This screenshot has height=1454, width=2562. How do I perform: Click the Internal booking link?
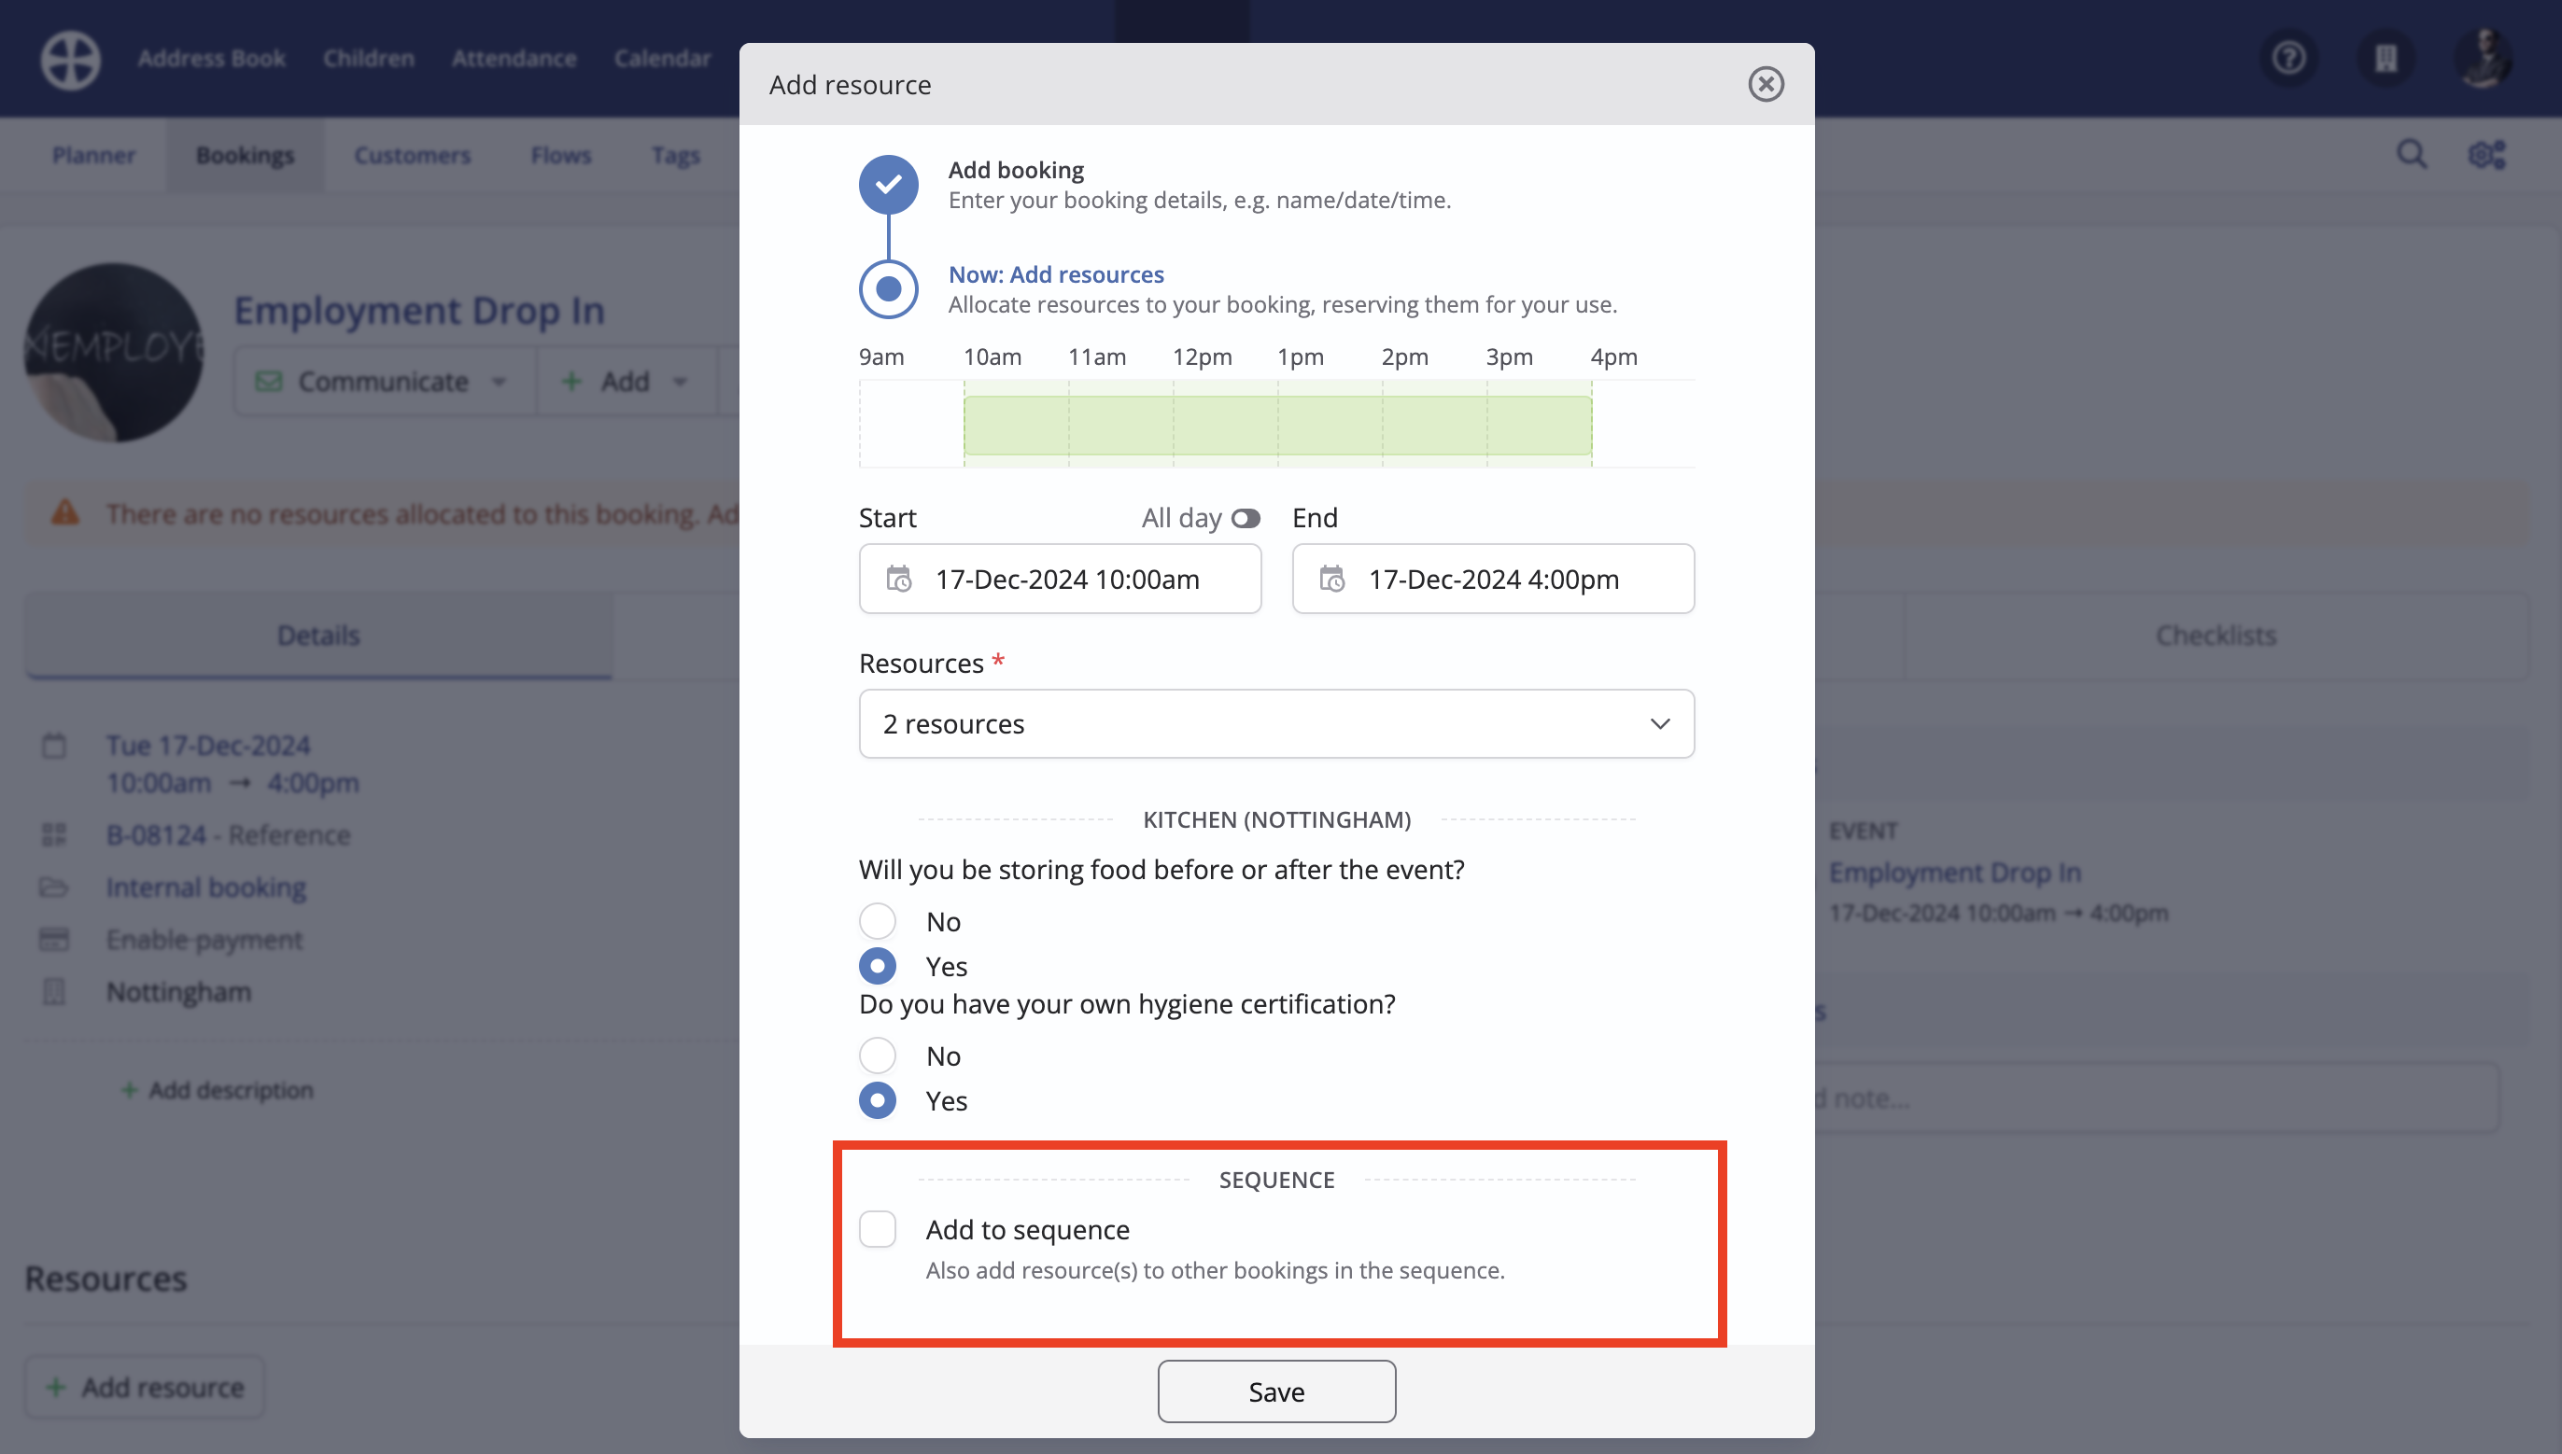(205, 887)
